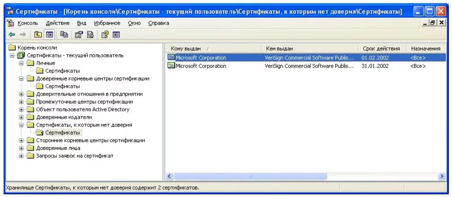Click the Forward arrow toolbar icon

coord(23,35)
